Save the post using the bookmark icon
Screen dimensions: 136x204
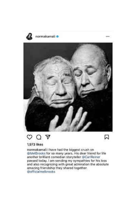(x=107, y=137)
